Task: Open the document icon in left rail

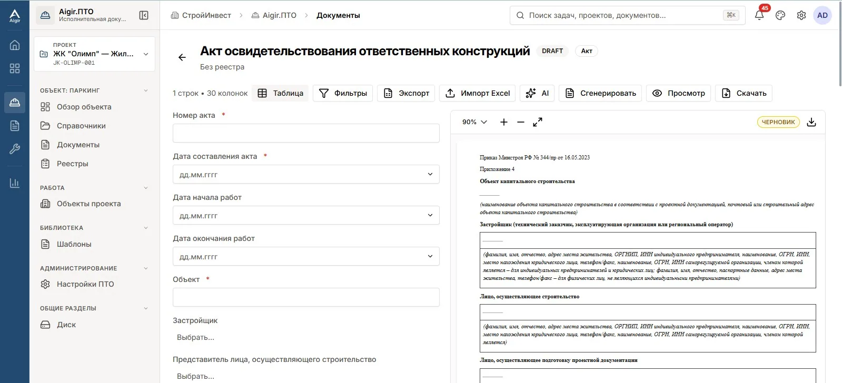Action: tap(15, 126)
